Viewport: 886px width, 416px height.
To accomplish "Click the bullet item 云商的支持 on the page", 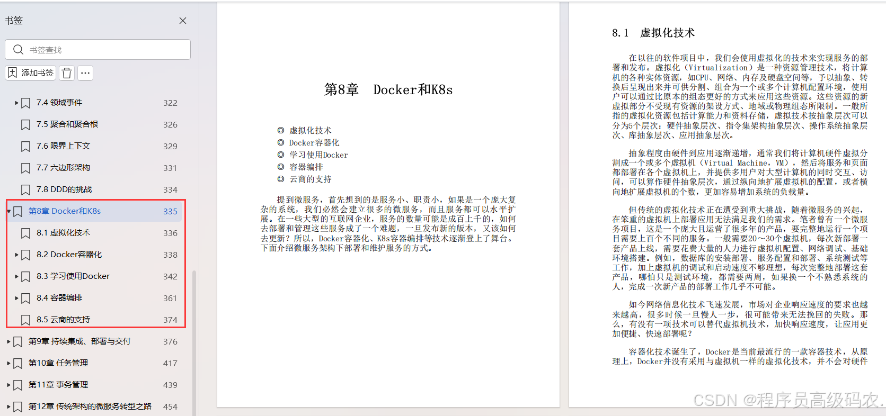I will click(x=311, y=179).
